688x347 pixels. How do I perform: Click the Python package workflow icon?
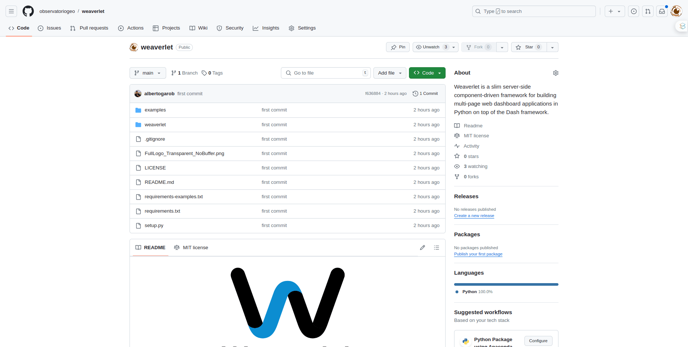click(466, 341)
